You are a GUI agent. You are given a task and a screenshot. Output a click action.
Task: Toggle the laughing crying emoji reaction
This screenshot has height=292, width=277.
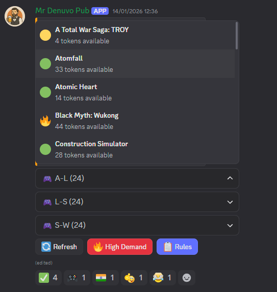coord(163,278)
